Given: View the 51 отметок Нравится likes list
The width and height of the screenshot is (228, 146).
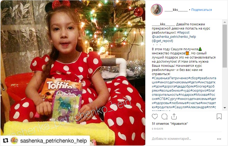Looking at the screenshot, I should pyautogui.click(x=170, y=124).
